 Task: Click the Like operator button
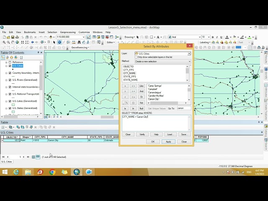click(x=141, y=86)
